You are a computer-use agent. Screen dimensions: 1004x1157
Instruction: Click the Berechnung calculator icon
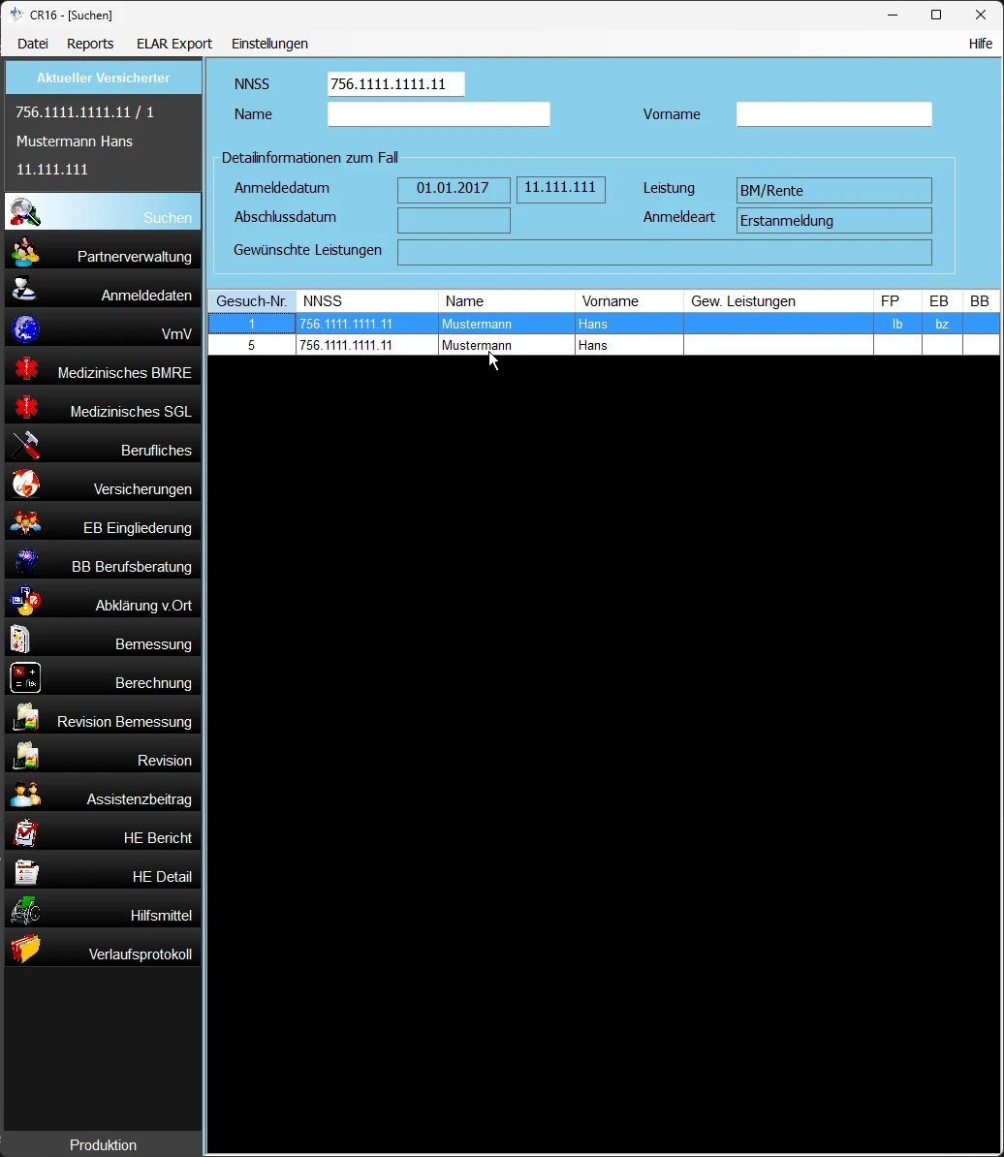pos(25,677)
